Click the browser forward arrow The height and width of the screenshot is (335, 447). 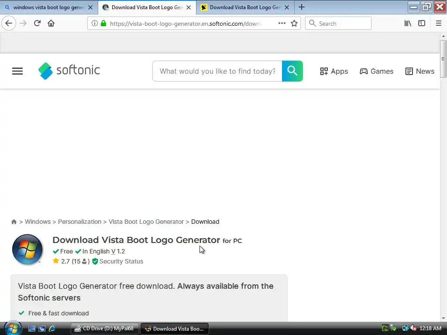(x=23, y=24)
